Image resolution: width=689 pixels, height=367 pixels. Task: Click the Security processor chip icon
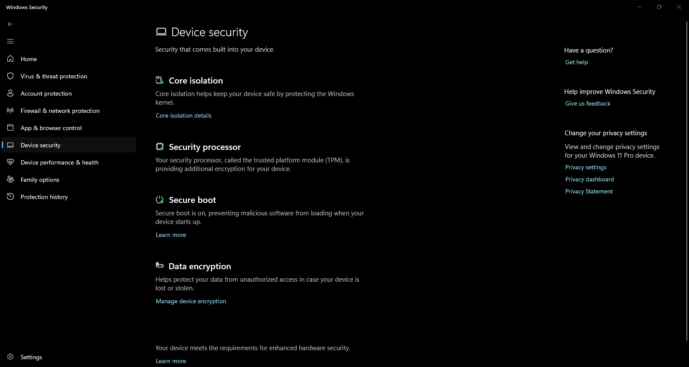(x=159, y=146)
